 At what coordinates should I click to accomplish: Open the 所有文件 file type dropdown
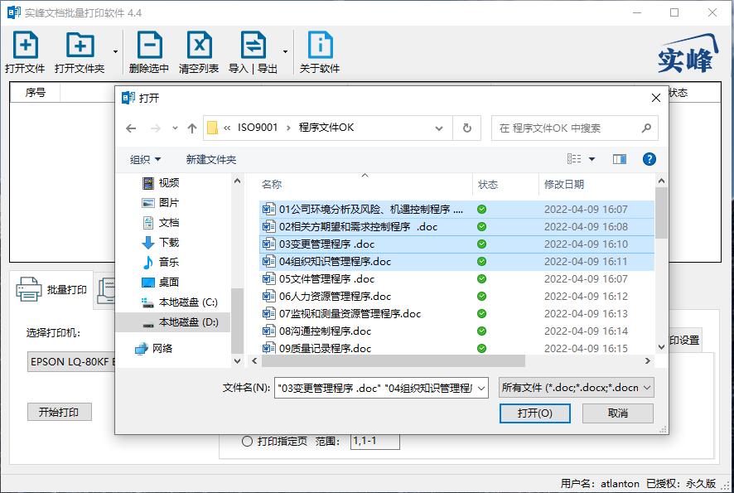[x=576, y=388]
